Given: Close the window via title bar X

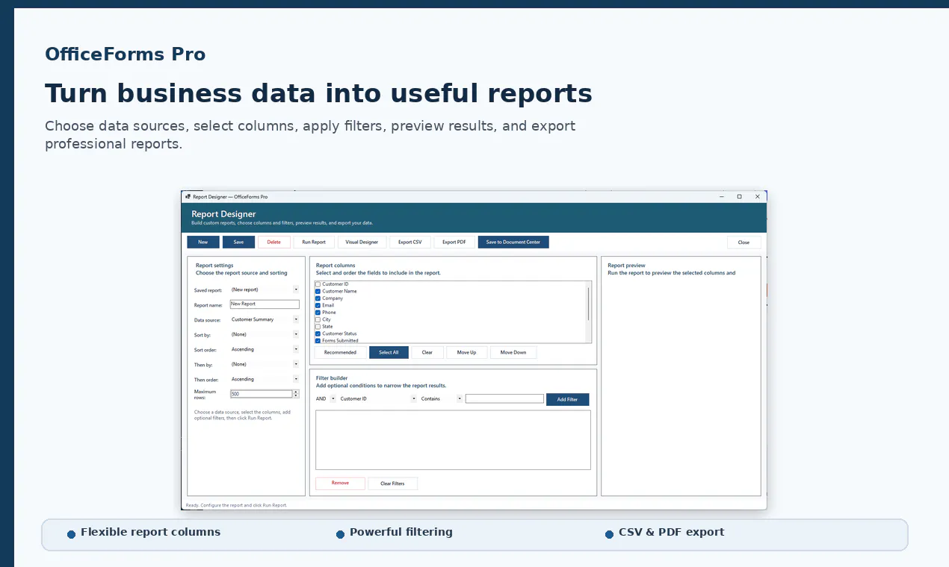Looking at the screenshot, I should pyautogui.click(x=758, y=197).
